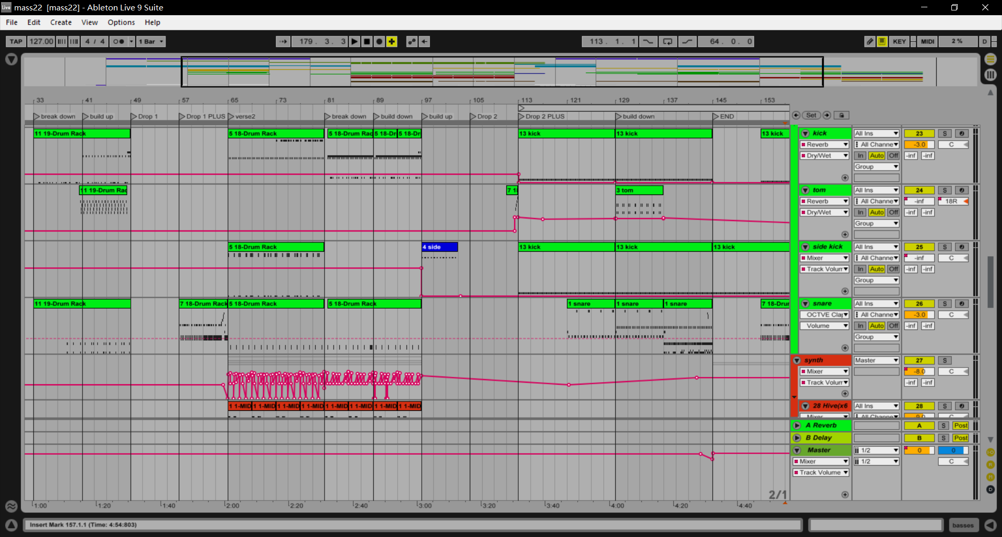Toggle the computer MIDI keyboard button

[x=882, y=42]
